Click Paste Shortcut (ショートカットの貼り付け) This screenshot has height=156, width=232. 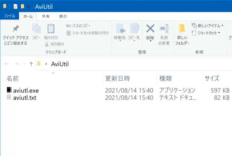tap(87, 33)
